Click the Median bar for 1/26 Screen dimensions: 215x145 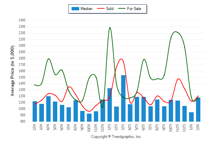click(x=191, y=117)
